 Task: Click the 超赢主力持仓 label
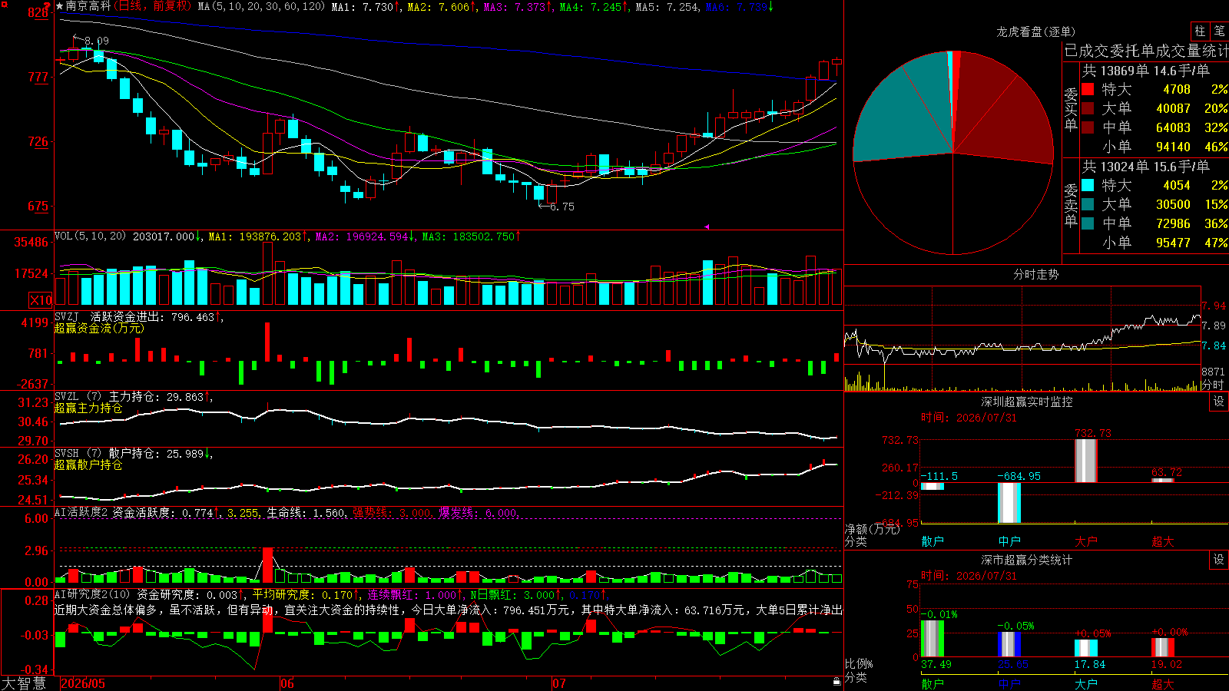tap(88, 408)
